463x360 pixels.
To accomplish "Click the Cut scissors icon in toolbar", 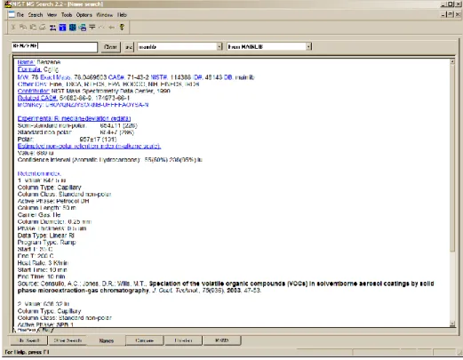I will [13, 28].
